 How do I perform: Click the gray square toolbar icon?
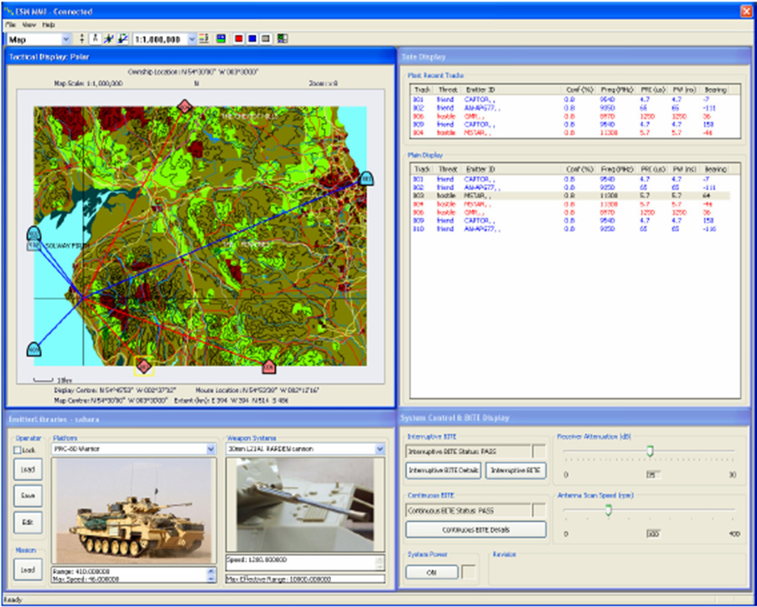pos(266,39)
